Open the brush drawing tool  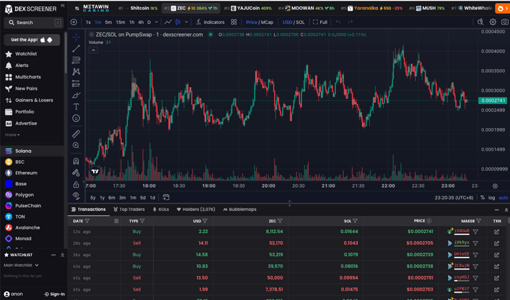pyautogui.click(x=76, y=95)
